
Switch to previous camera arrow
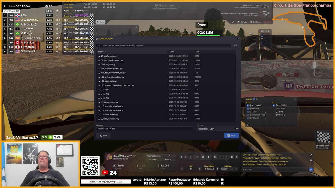point(217,169)
